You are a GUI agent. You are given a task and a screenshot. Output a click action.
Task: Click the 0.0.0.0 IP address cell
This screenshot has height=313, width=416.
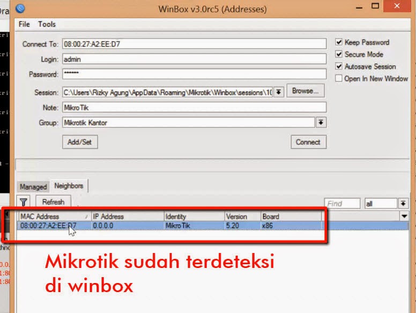(103, 226)
